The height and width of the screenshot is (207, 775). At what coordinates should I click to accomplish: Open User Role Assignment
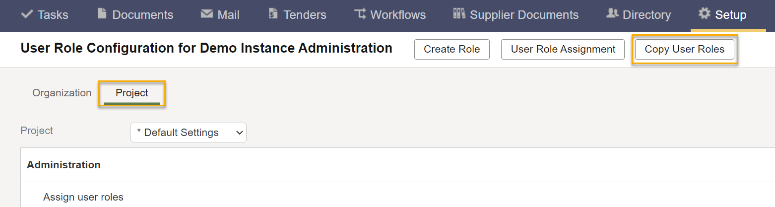coord(563,49)
